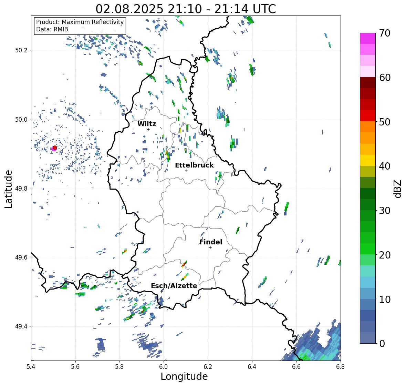Click the latitude tick label 49.8
406x385 pixels.
(x=21, y=188)
